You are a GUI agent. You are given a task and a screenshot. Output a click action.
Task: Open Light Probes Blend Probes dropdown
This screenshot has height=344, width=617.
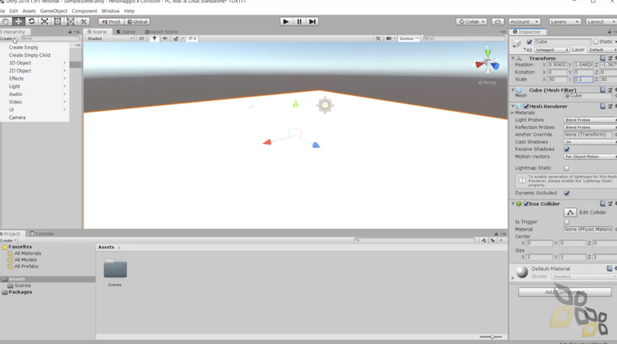click(590, 120)
